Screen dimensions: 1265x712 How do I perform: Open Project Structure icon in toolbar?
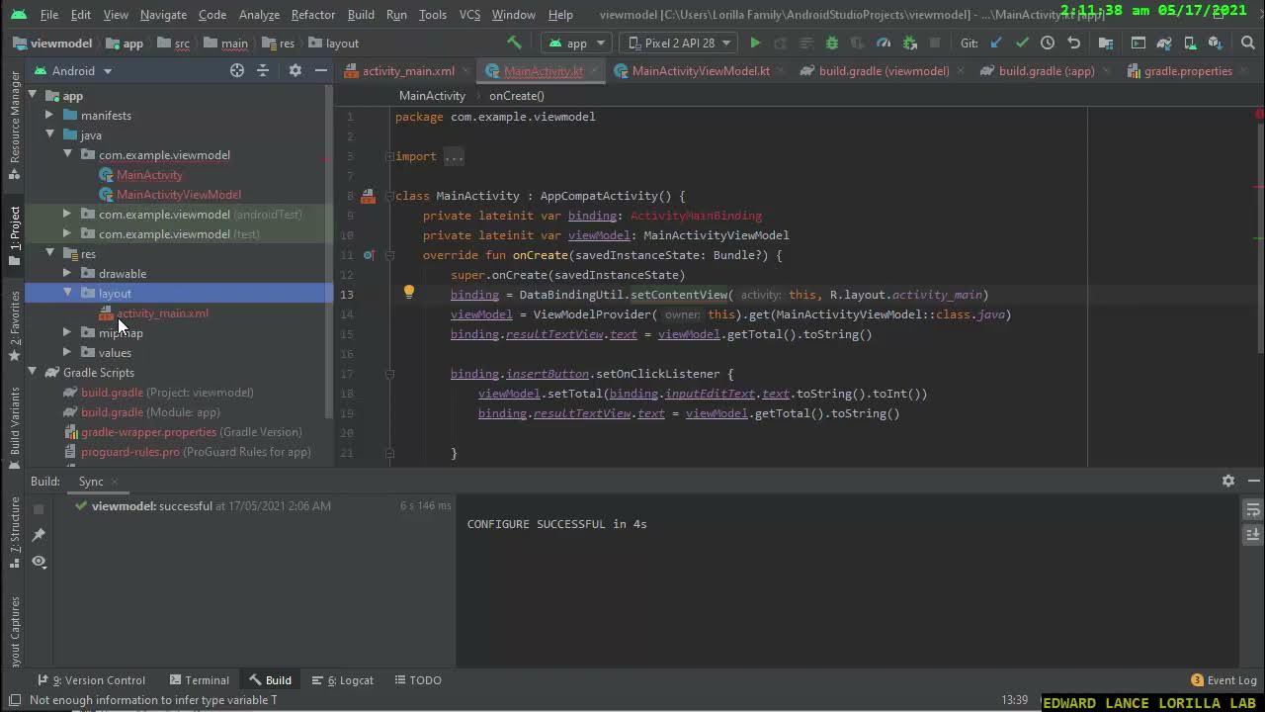tap(1106, 43)
